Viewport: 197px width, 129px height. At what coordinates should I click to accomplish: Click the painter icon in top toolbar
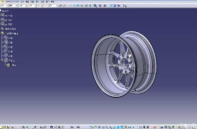click(64, 6)
